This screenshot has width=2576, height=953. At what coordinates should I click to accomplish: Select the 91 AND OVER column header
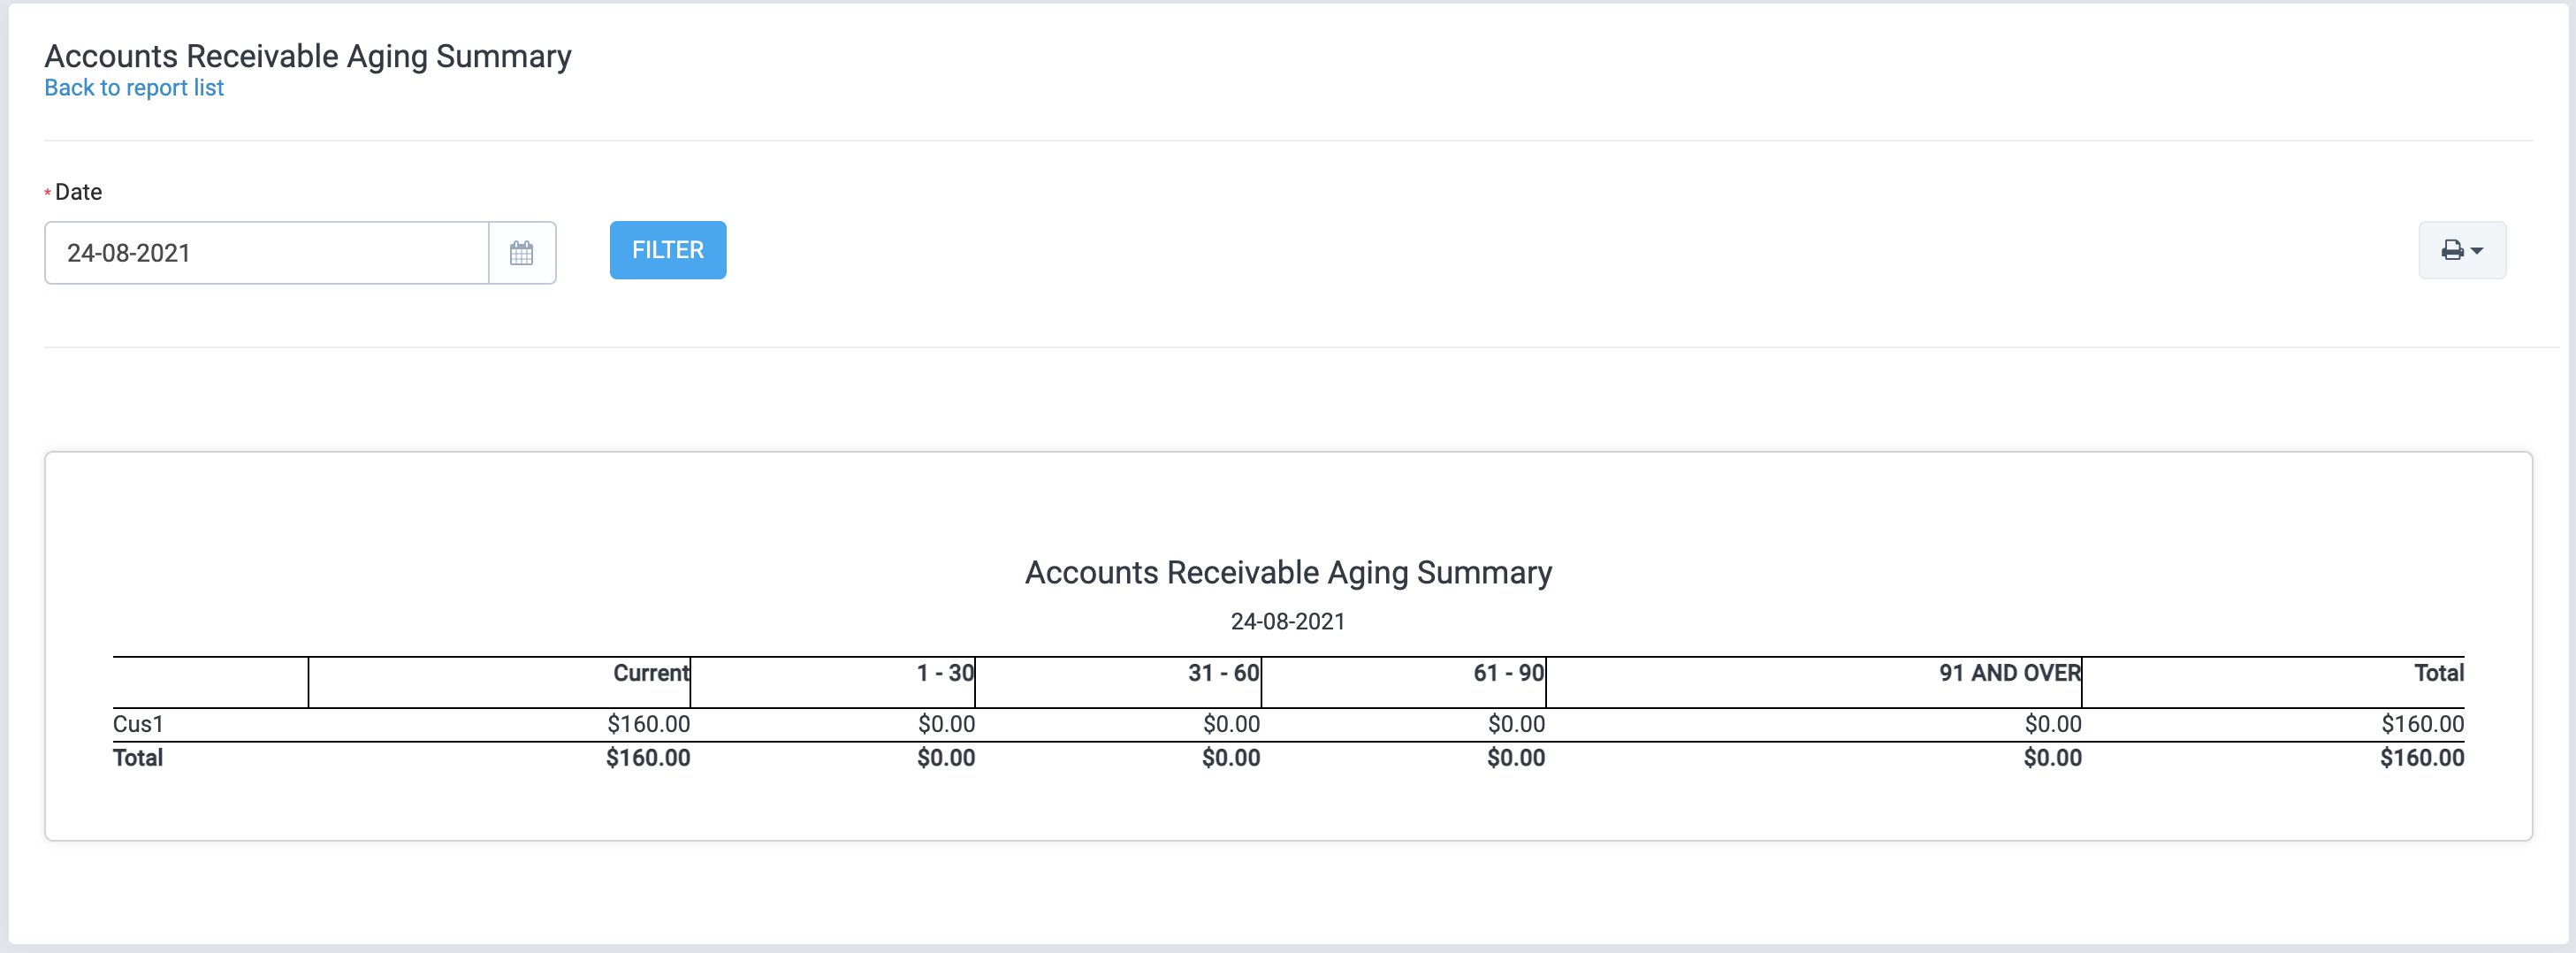(2010, 673)
